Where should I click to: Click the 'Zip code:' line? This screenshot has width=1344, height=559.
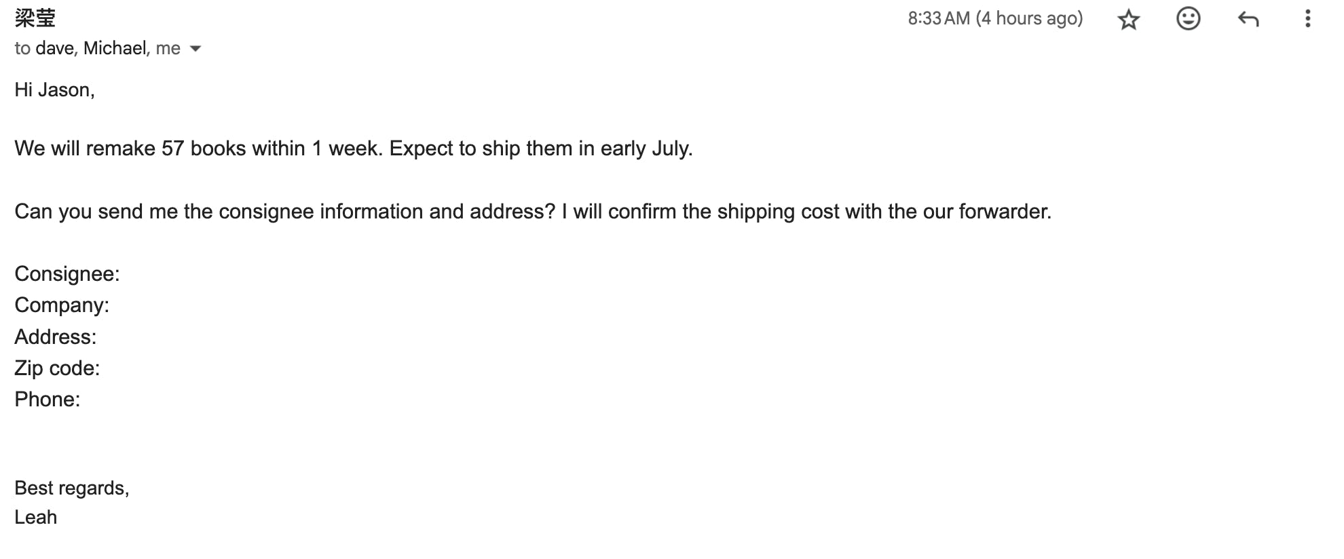coord(57,368)
